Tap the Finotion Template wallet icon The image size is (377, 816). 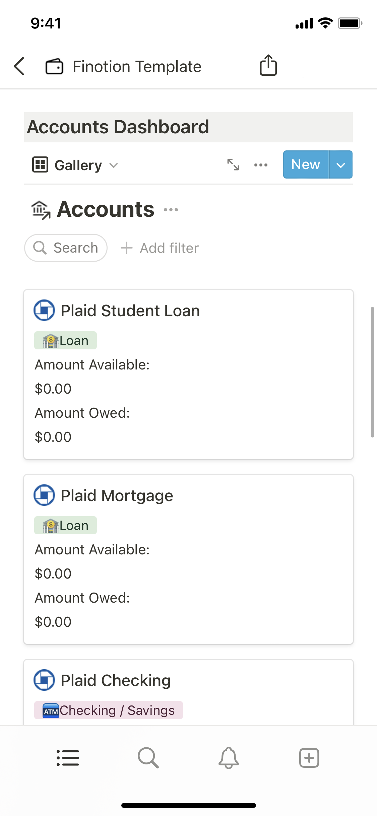54,66
